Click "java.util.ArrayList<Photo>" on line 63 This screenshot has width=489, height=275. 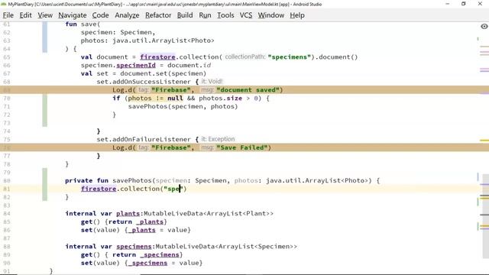pos(164,40)
